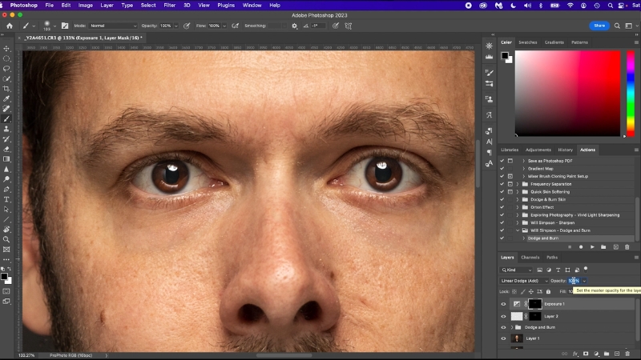This screenshot has height=360, width=641.
Task: Hide the Exposure 1 layer
Action: (503, 304)
